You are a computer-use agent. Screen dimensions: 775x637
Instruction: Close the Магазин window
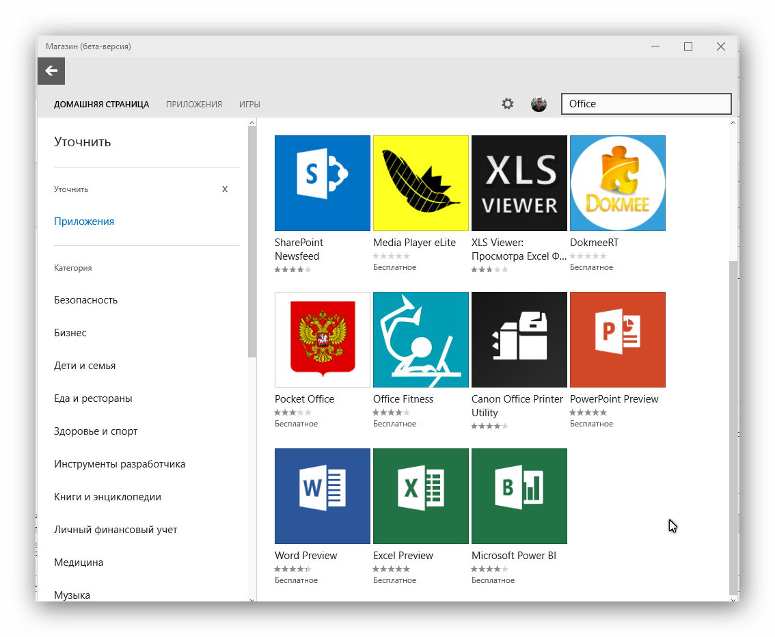(x=720, y=46)
